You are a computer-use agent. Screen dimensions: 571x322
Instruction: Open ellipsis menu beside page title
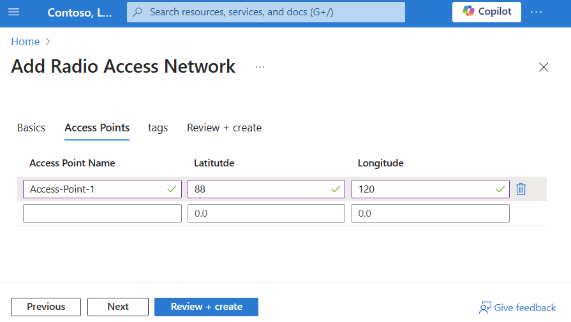260,67
